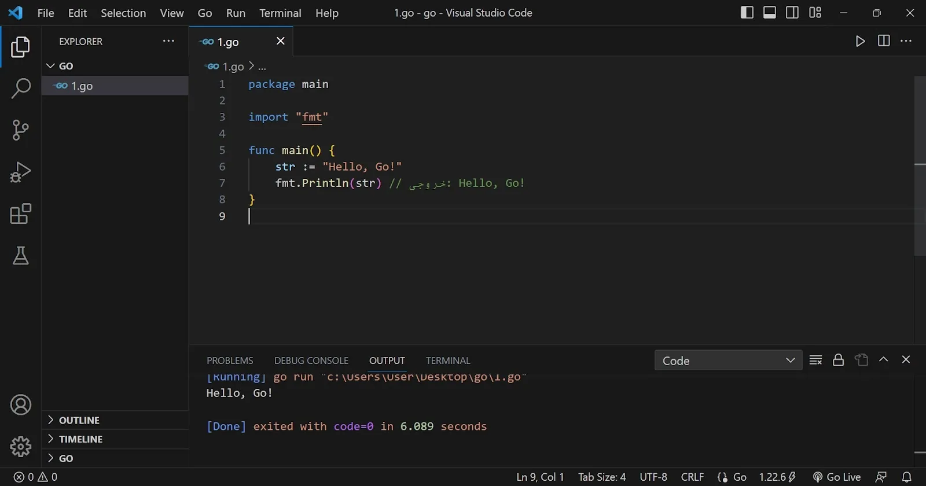Screen dimensions: 926x486
Task: Open Customize Layout icon in title bar
Action: 815,12
